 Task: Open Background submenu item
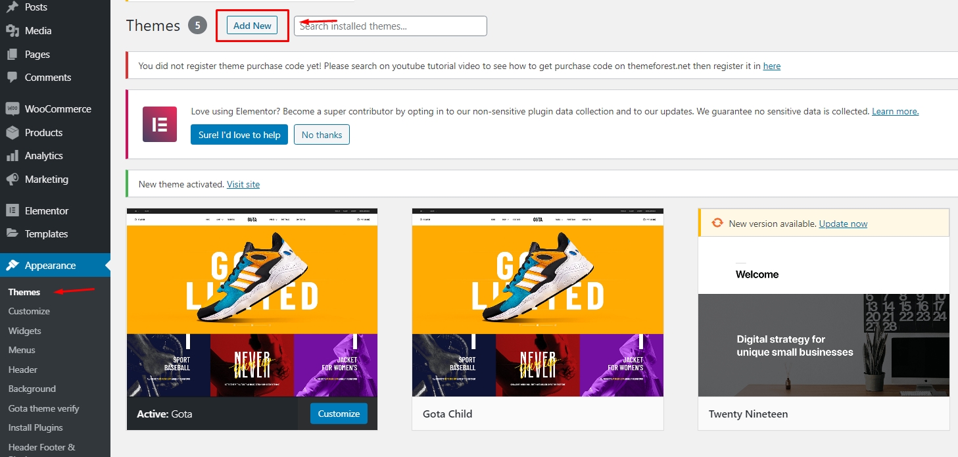click(x=32, y=389)
